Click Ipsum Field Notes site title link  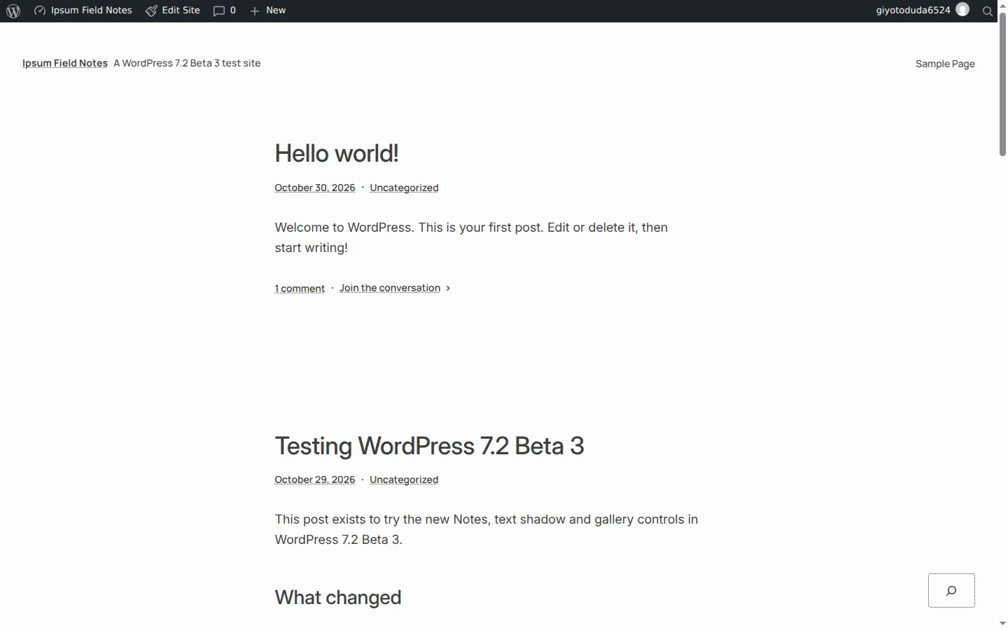point(65,63)
